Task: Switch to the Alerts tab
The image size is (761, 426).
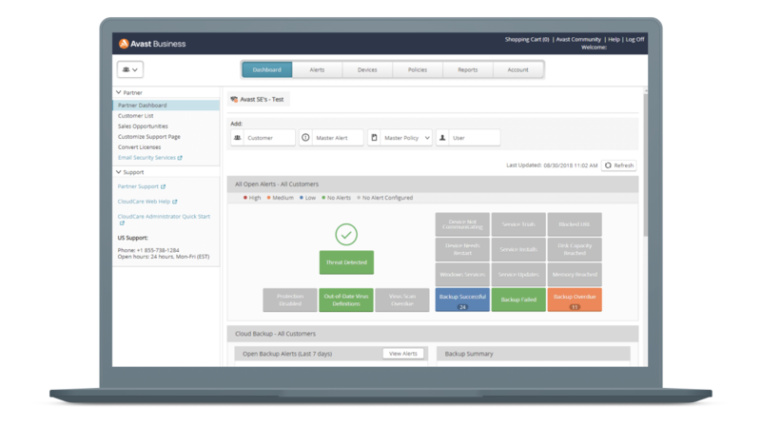Action: click(318, 69)
